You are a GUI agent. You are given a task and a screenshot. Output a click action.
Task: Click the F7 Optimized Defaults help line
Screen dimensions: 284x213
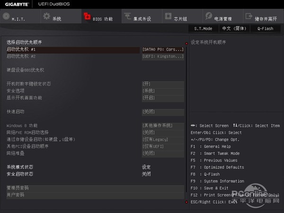point(217,168)
